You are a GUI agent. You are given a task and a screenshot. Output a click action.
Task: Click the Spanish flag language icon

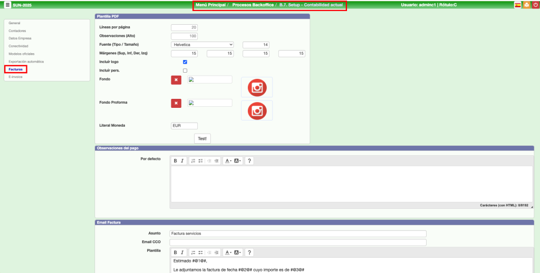[x=518, y=5]
